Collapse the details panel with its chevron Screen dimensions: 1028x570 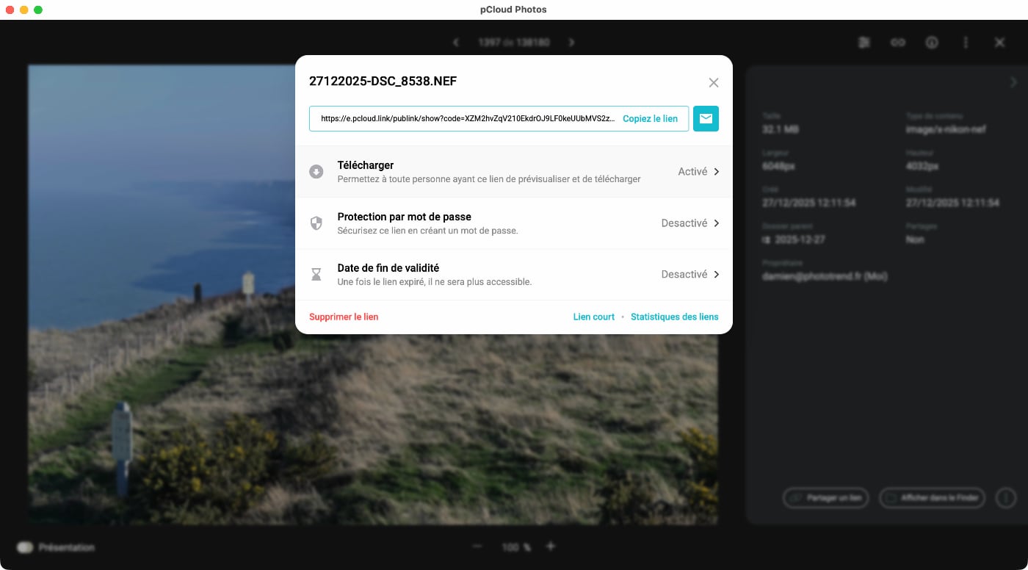[x=1013, y=82]
